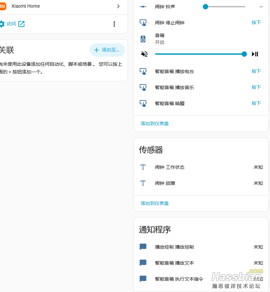Click the 添加至... button

[x=107, y=50]
